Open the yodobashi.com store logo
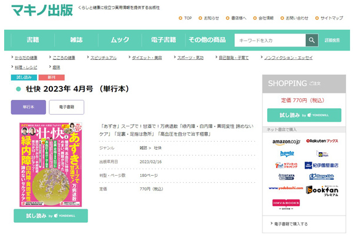 point(287,188)
